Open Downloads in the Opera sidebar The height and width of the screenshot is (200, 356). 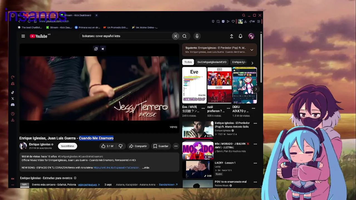click(x=13, y=120)
